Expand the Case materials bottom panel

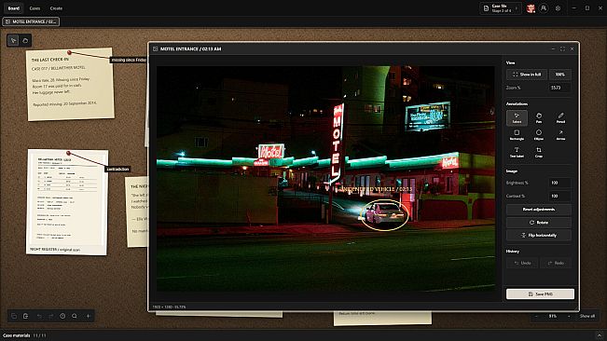pyautogui.click(x=600, y=335)
